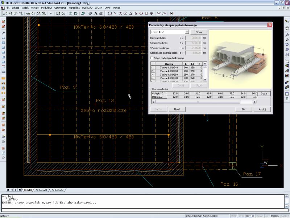Open the Modyfikuj menu

pos(46,8)
